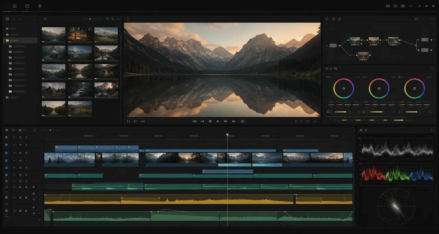The image size is (439, 234).
Task: Click fast forward under the viewer
Action: [226, 121]
